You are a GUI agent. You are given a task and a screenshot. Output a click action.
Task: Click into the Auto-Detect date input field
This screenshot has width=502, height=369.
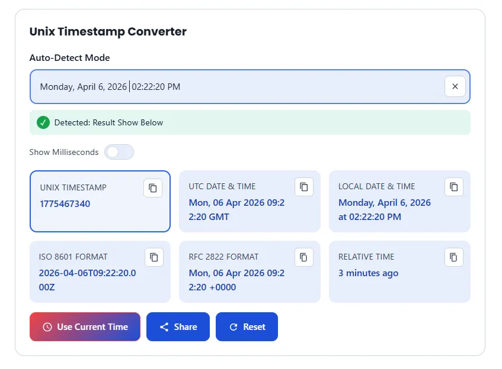point(237,87)
